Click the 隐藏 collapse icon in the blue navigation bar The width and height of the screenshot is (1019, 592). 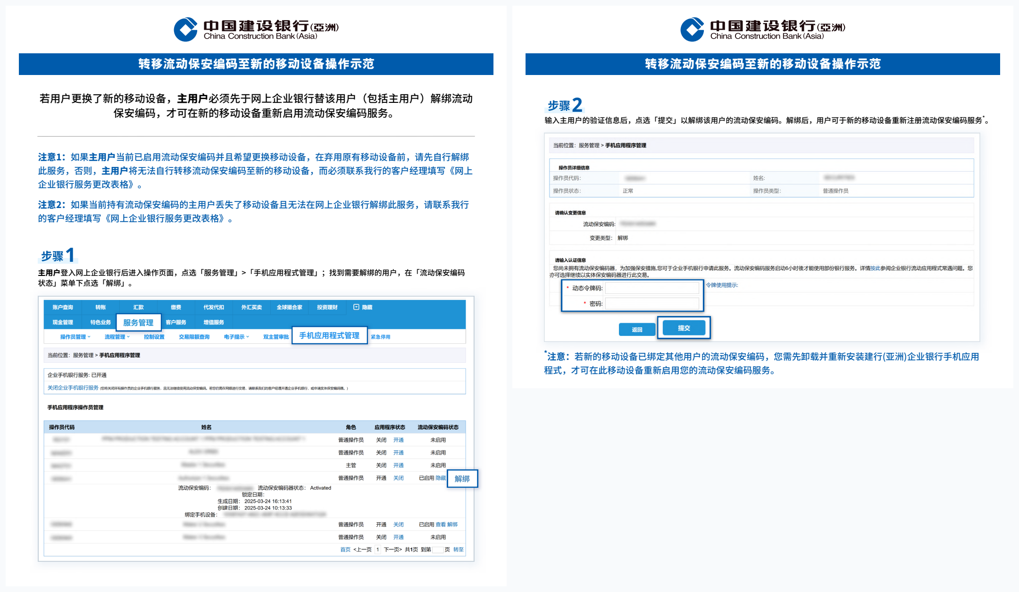click(x=356, y=307)
